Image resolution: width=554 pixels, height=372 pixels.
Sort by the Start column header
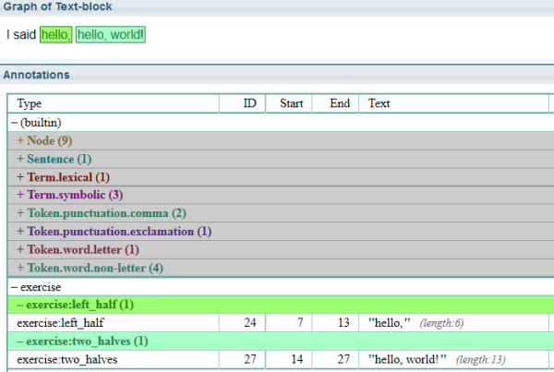pos(291,103)
